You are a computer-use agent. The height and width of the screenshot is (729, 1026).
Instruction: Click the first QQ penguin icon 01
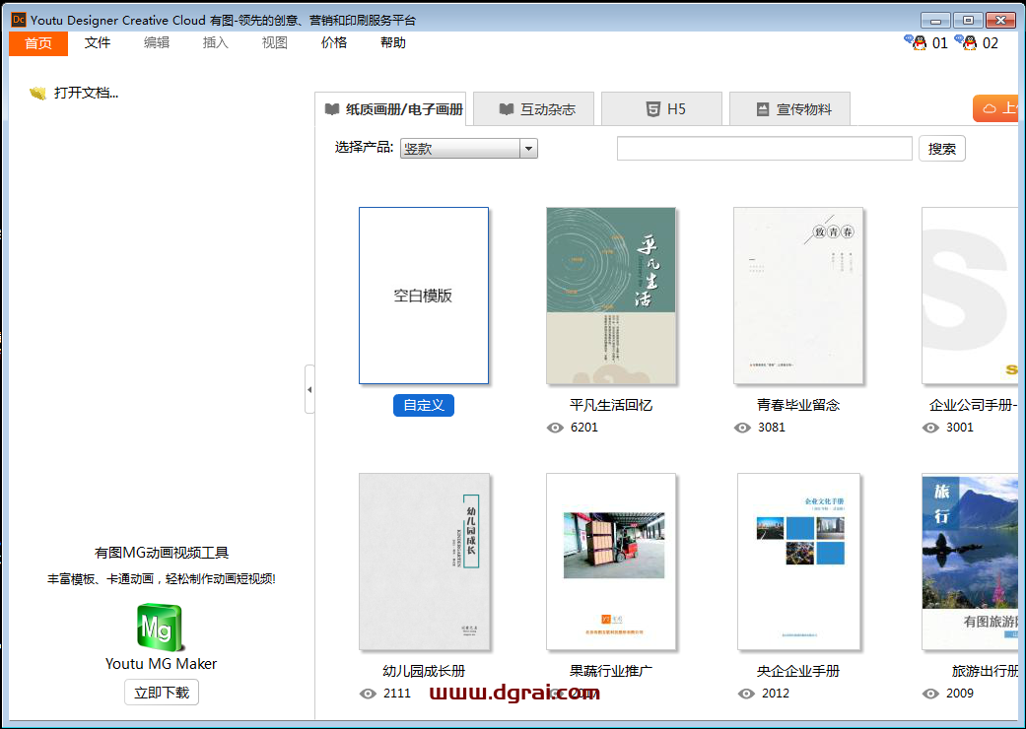(916, 42)
